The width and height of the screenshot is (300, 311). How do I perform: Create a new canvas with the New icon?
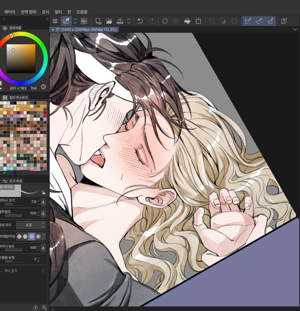point(98,21)
